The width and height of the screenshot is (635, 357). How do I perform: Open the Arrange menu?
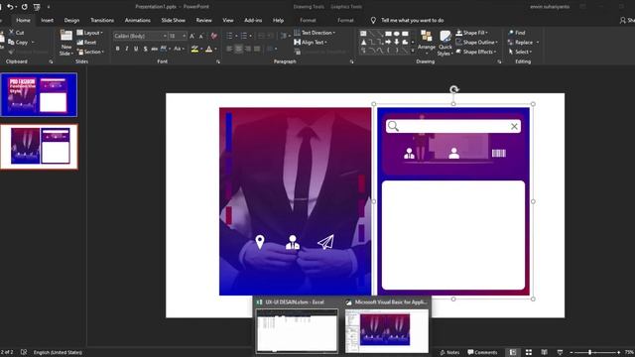(x=427, y=43)
